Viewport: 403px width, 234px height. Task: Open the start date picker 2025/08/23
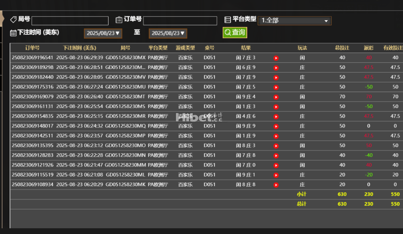click(103, 33)
